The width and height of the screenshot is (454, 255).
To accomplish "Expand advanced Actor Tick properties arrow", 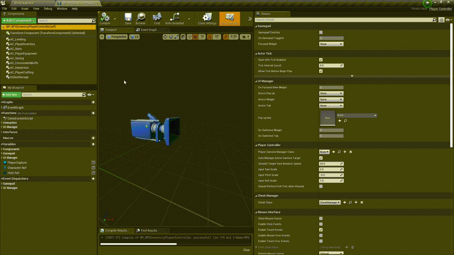I will pos(352,76).
